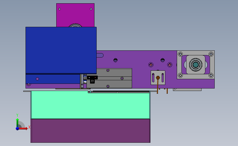The width and height of the screenshot is (238, 146).
Task: Click the teal shaft center in the bearing
Action: 196,65
